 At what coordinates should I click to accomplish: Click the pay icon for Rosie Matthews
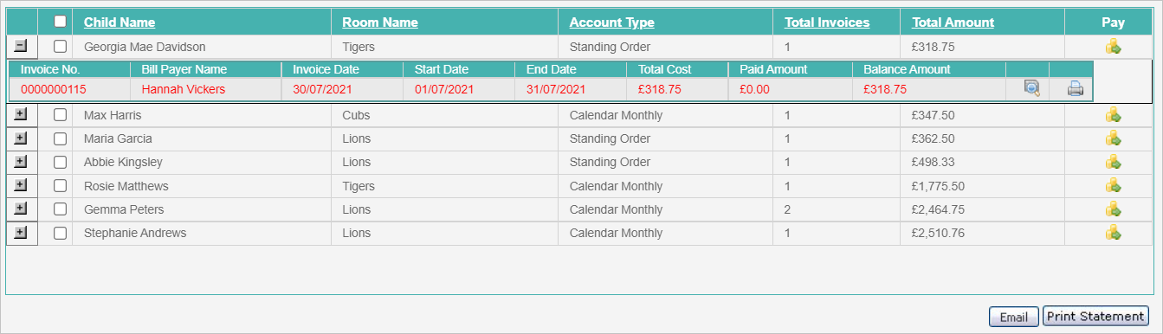(x=1114, y=186)
